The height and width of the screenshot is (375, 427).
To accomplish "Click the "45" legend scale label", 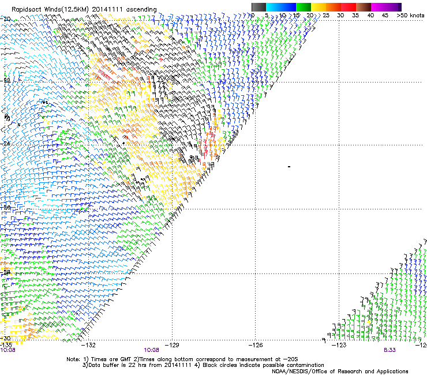I will pyautogui.click(x=385, y=16).
